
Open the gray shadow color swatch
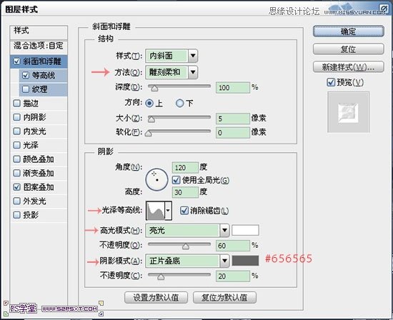245,261
